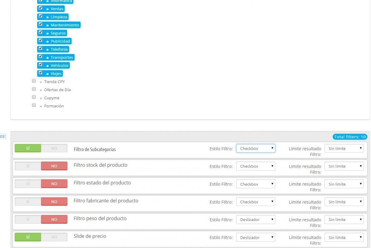This screenshot has height=248, width=371.
Task: Select the Mantenimiento tree label
Action: pyautogui.click(x=65, y=25)
